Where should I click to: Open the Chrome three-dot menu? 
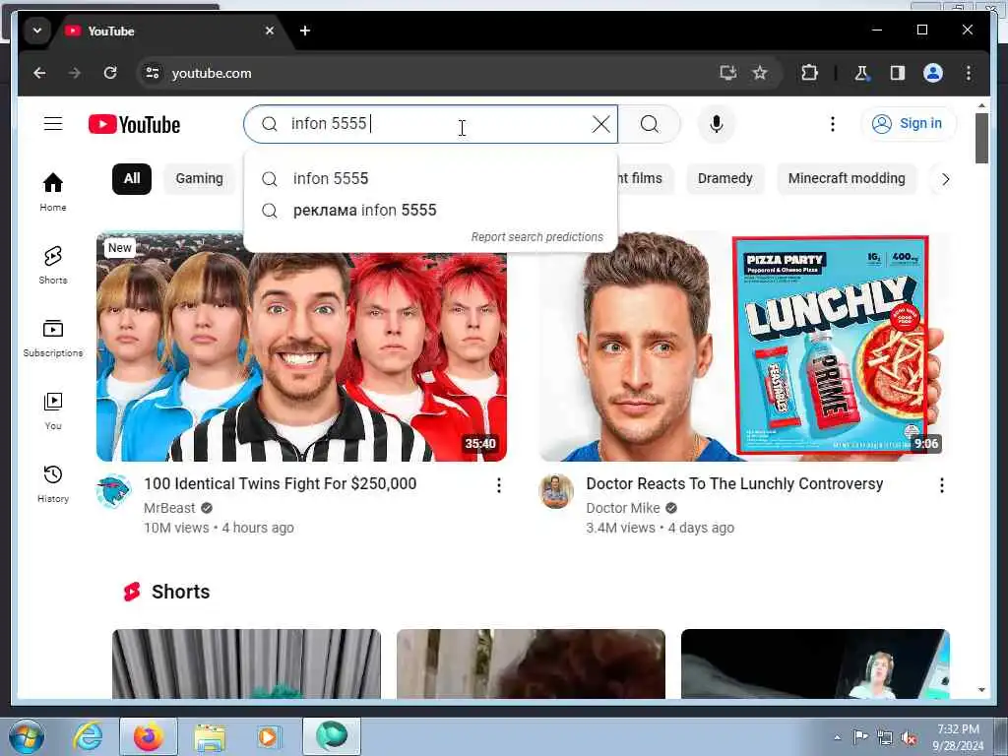point(969,73)
